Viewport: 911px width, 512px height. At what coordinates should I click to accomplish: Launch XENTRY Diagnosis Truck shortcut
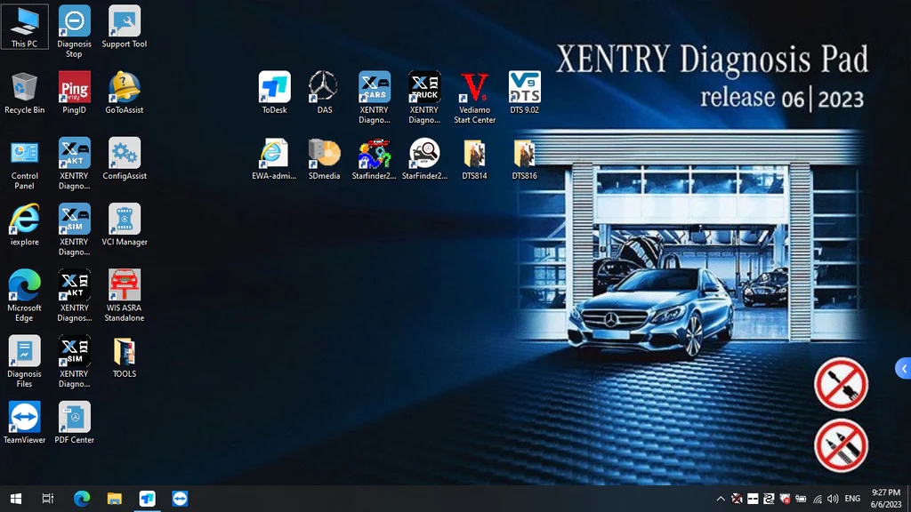pos(424,87)
